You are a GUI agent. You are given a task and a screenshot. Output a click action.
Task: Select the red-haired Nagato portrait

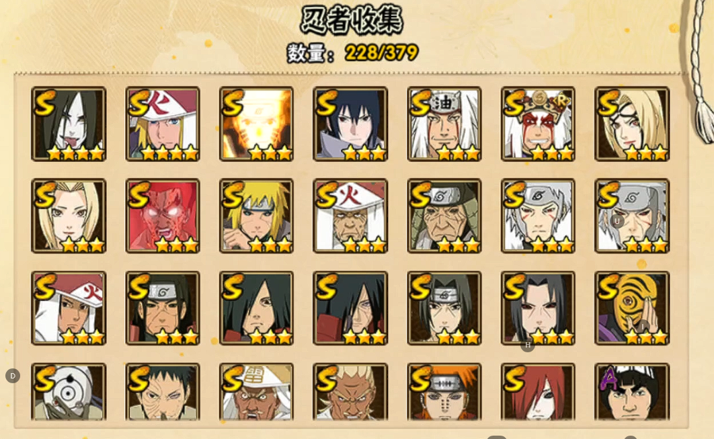538,392
